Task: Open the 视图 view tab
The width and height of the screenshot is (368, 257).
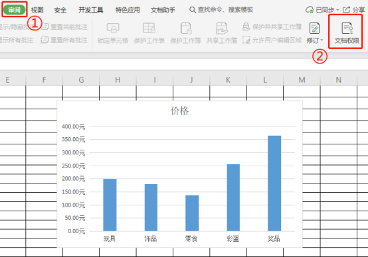Action: pyautogui.click(x=37, y=10)
